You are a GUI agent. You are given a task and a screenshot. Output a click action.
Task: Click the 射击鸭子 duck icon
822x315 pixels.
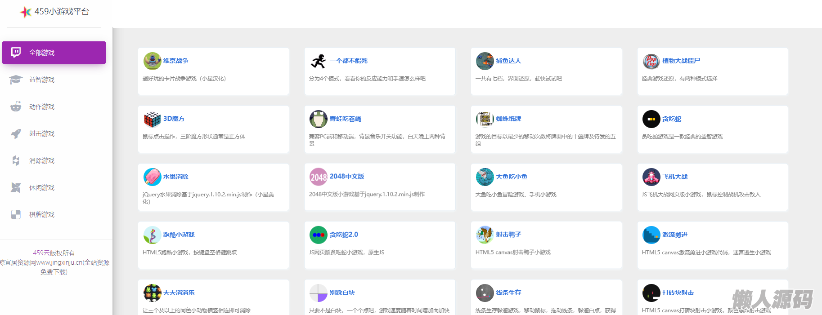(485, 235)
